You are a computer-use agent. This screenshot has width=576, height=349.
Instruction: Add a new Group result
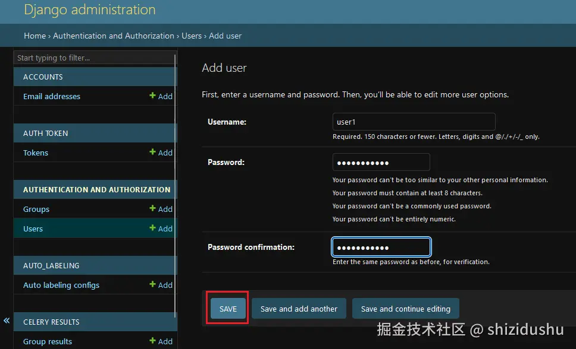161,341
